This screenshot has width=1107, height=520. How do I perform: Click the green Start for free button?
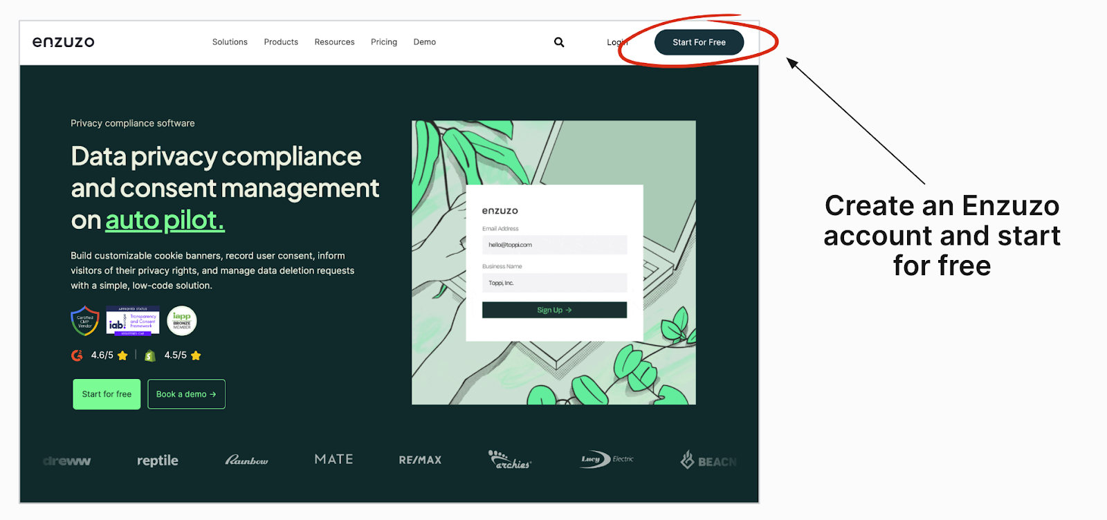click(x=107, y=394)
